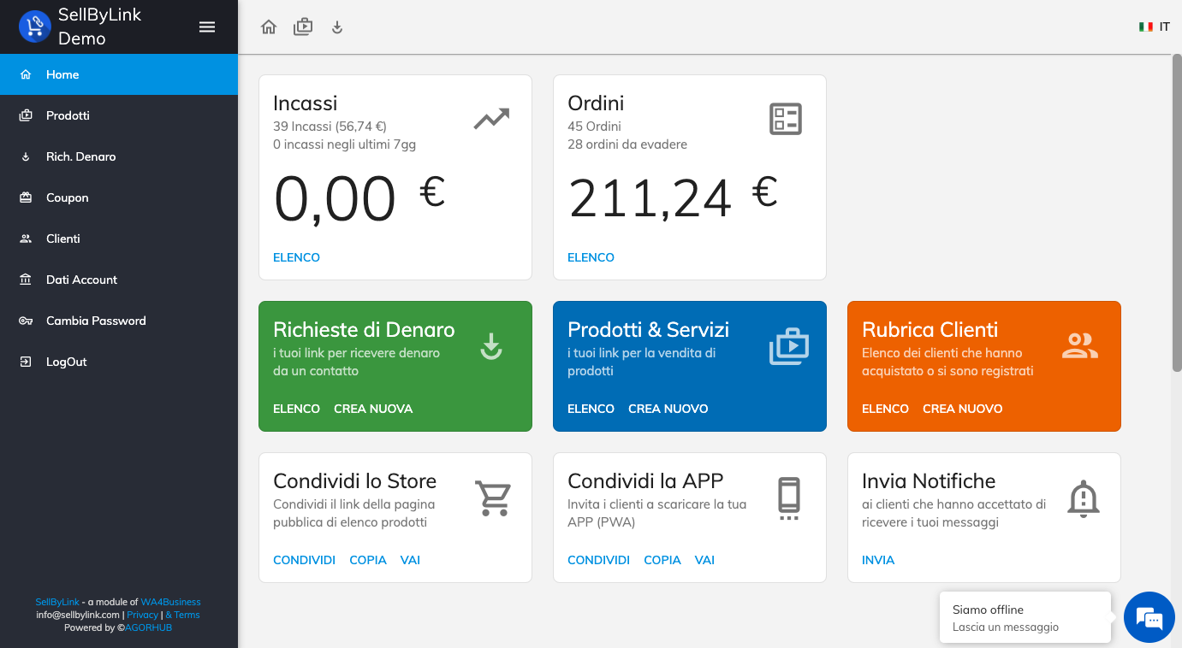This screenshot has width=1182, height=648.
Task: Open the chat bubble widget button
Action: point(1149,617)
